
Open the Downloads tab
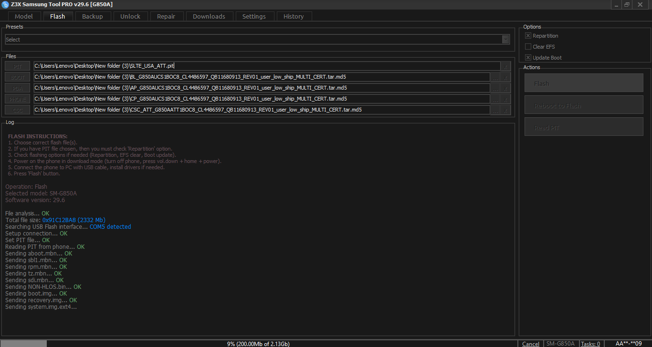(x=209, y=16)
